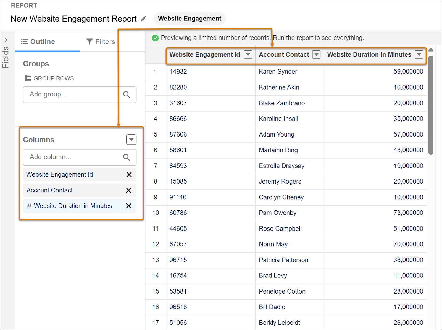Click the Norm May contact cell
This screenshot has width=442, height=330.
click(290, 244)
